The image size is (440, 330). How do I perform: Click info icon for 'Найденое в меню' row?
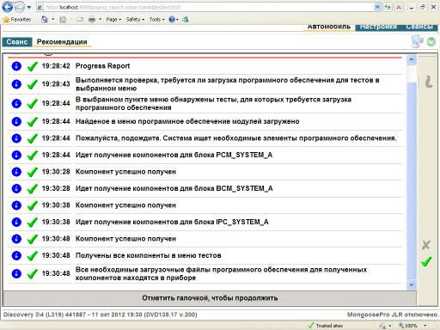coord(16,121)
